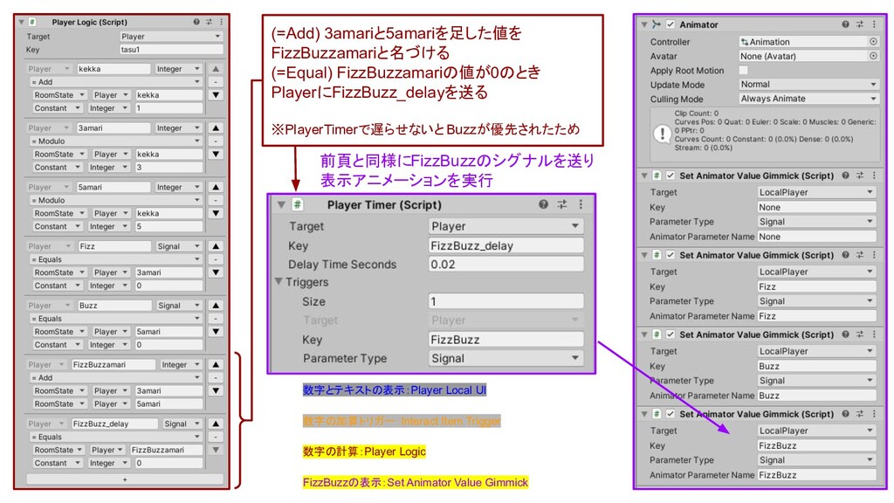Open presets icon of Animator component

coord(860,24)
